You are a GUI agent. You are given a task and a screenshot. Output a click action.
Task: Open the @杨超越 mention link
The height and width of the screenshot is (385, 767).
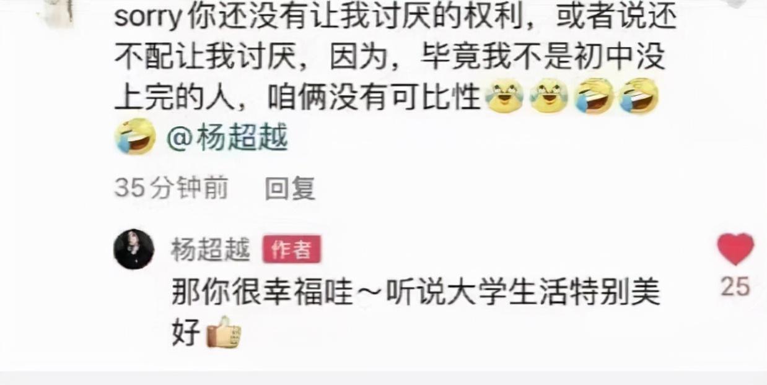tap(227, 137)
